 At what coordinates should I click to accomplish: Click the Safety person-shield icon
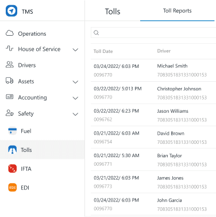coord(10,113)
